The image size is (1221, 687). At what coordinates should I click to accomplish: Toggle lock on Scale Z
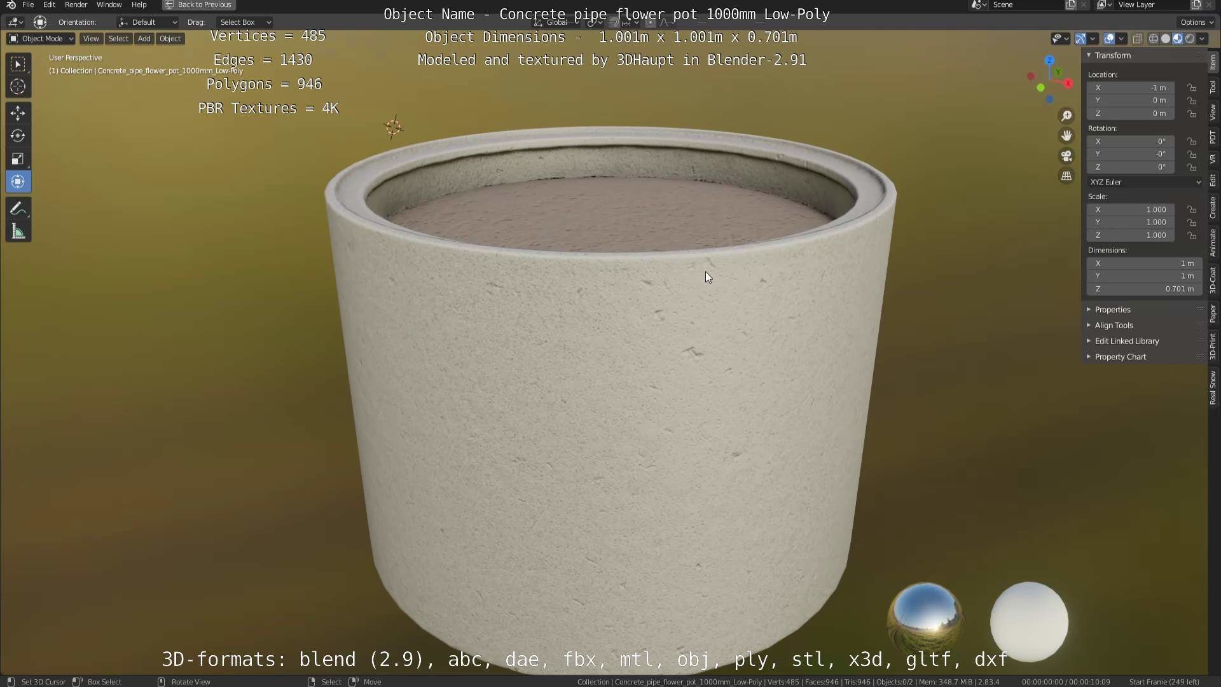click(1192, 235)
